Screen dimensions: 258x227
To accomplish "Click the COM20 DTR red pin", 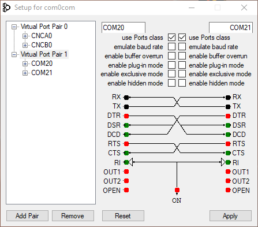I will coord(126,116).
